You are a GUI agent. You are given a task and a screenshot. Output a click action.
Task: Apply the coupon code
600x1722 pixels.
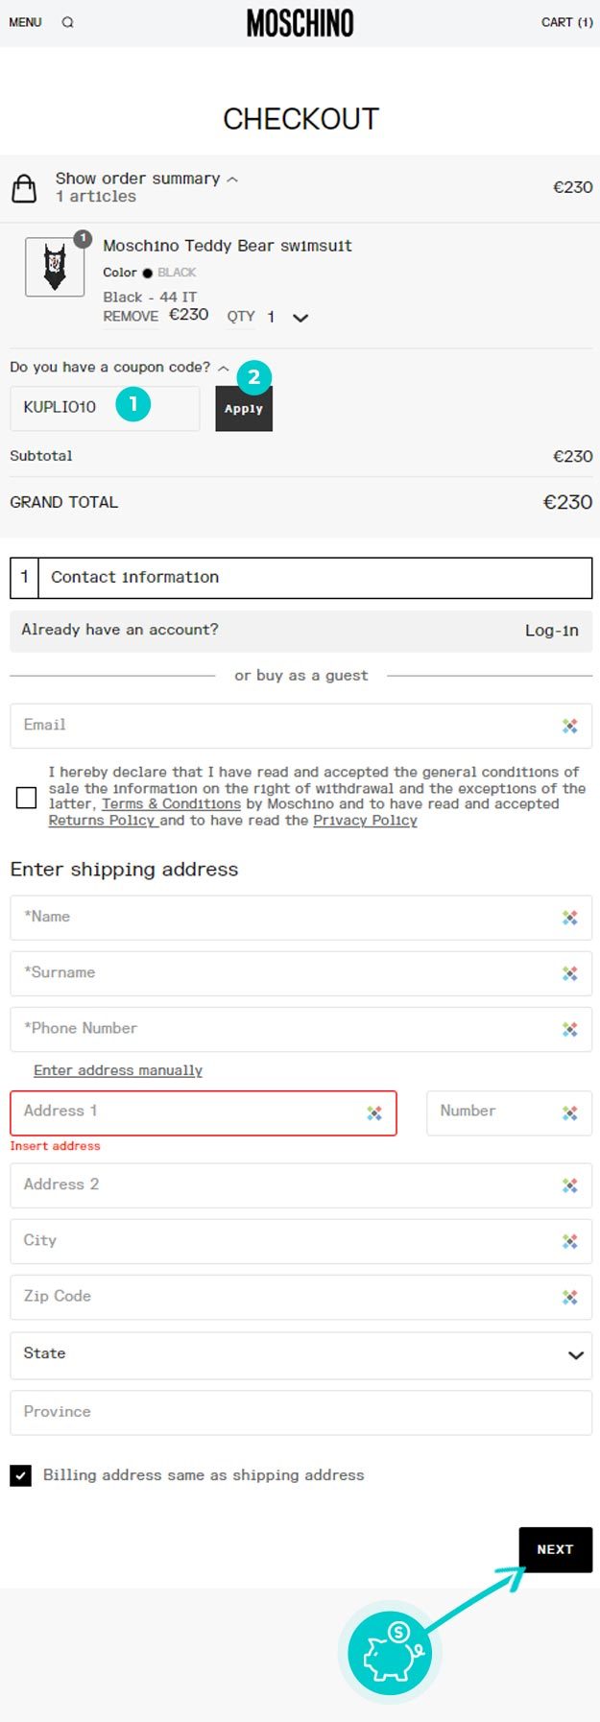point(244,409)
